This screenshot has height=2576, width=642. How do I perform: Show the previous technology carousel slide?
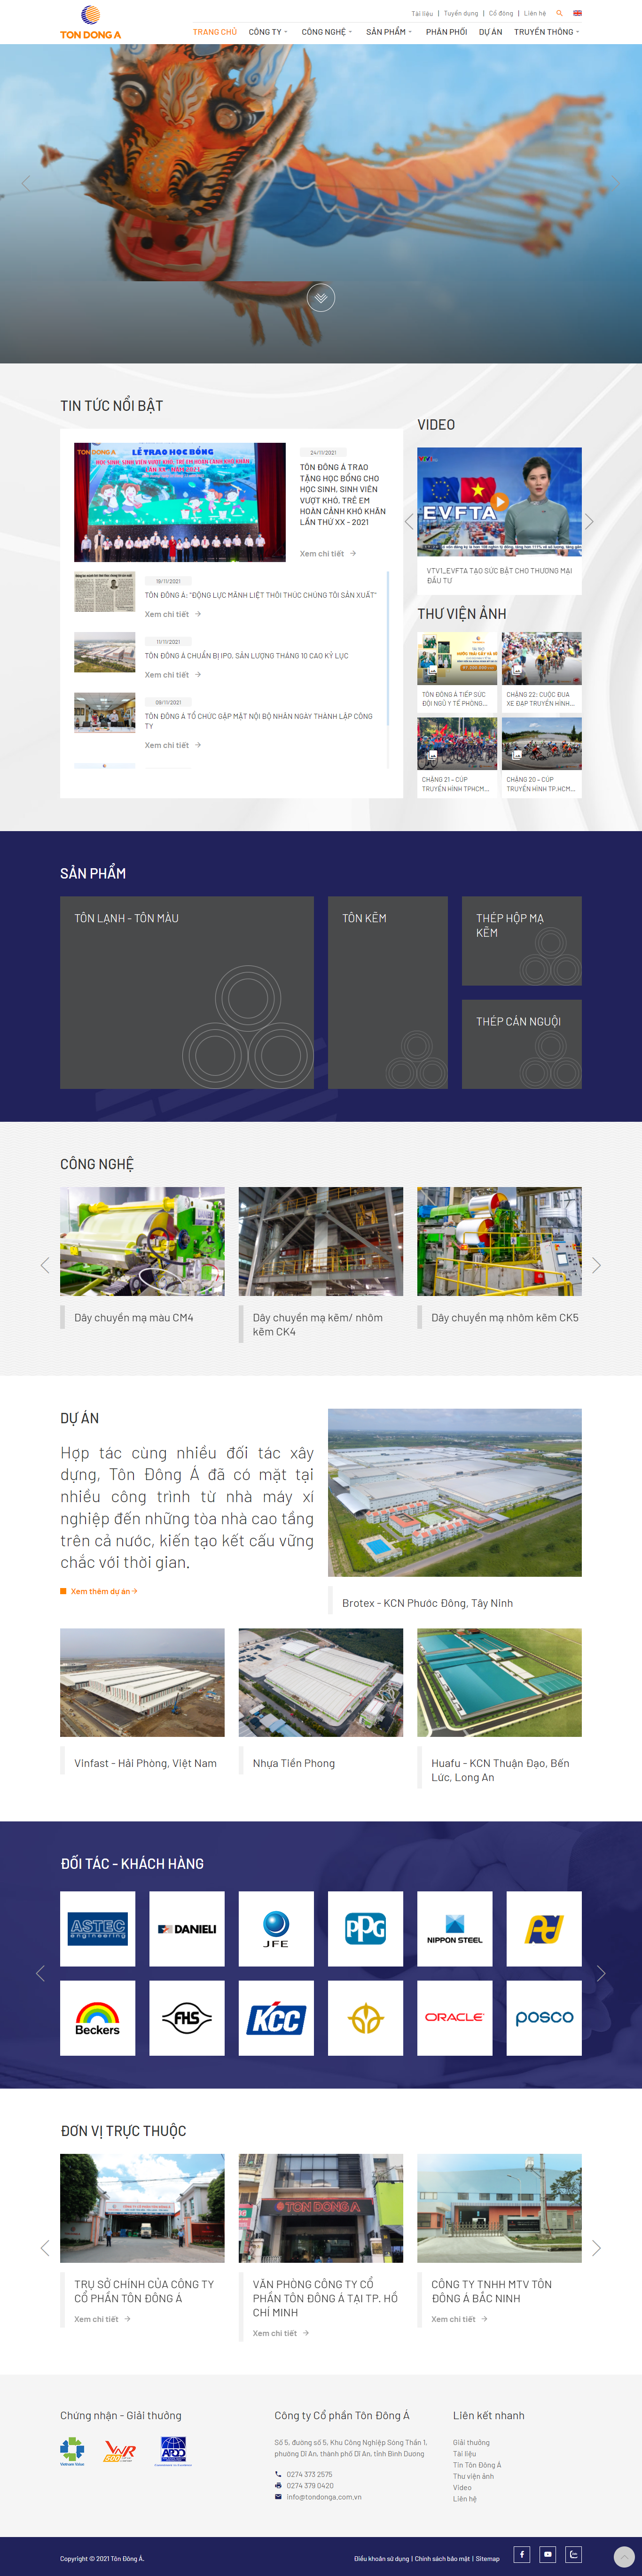click(45, 1265)
